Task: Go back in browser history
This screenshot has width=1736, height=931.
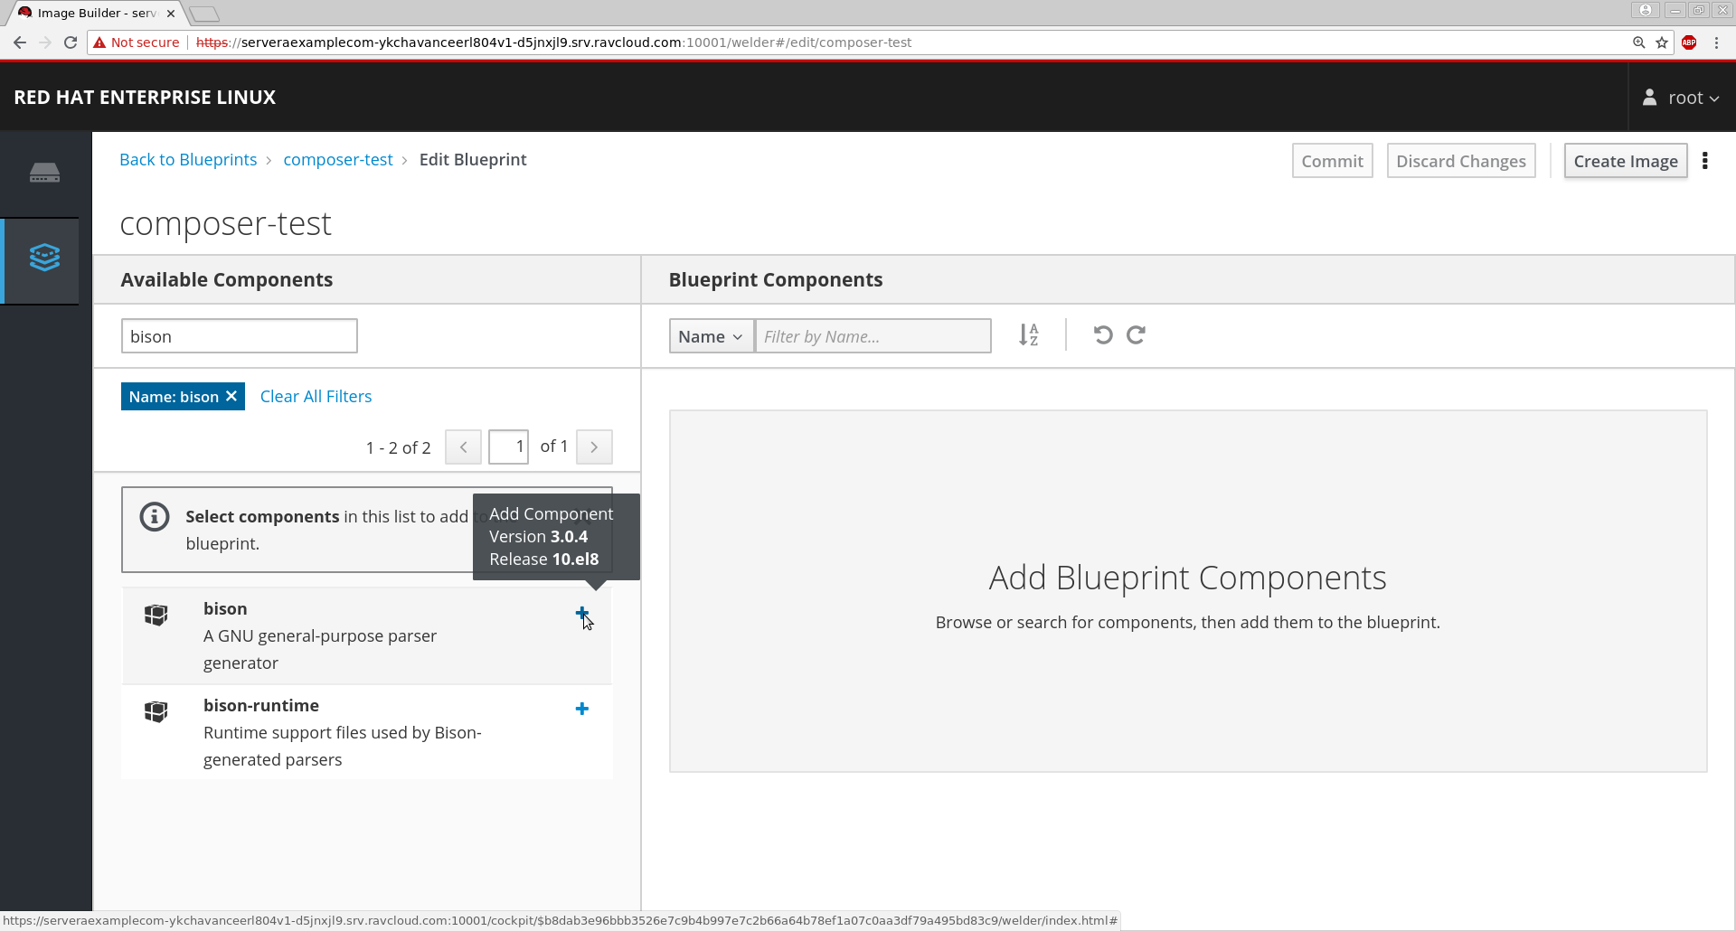Action: pos(20,42)
